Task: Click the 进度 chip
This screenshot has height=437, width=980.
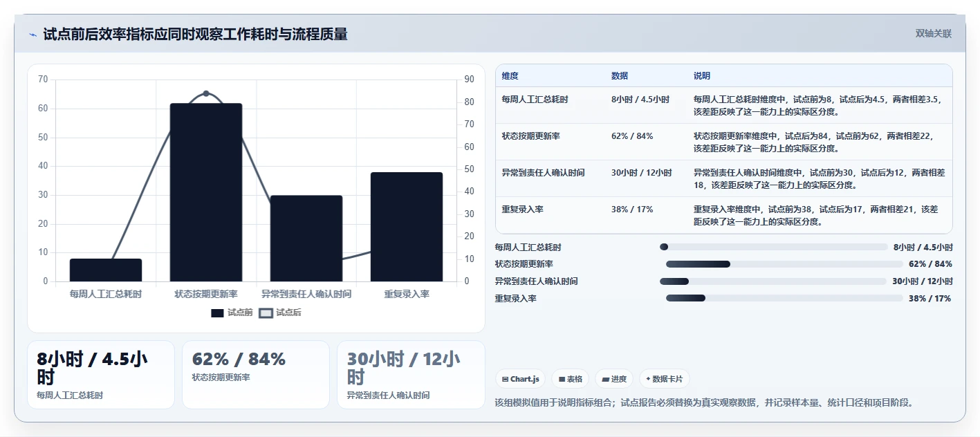Action: (614, 379)
